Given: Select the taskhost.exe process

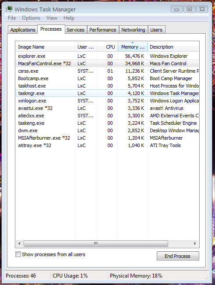Looking at the screenshot, I should [107, 86].
